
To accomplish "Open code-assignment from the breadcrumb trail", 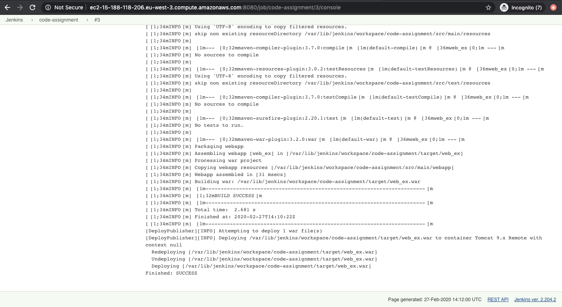I will pos(58,20).
